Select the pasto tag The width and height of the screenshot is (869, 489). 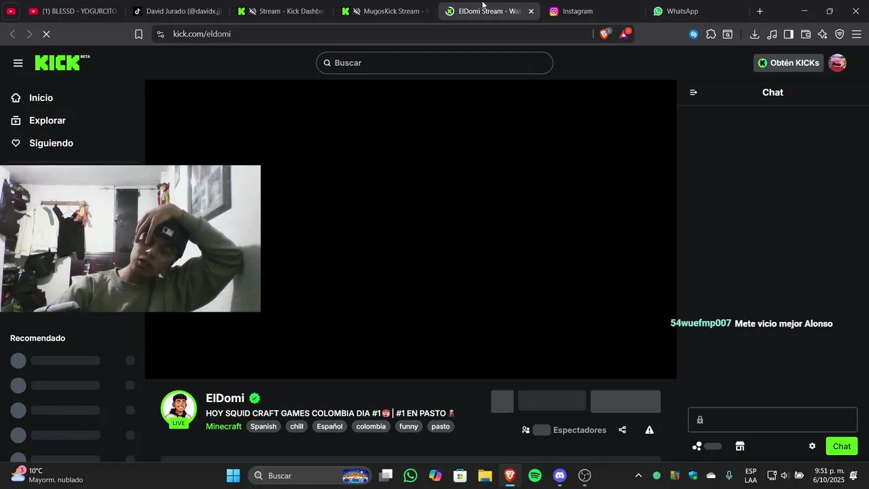pyautogui.click(x=441, y=427)
